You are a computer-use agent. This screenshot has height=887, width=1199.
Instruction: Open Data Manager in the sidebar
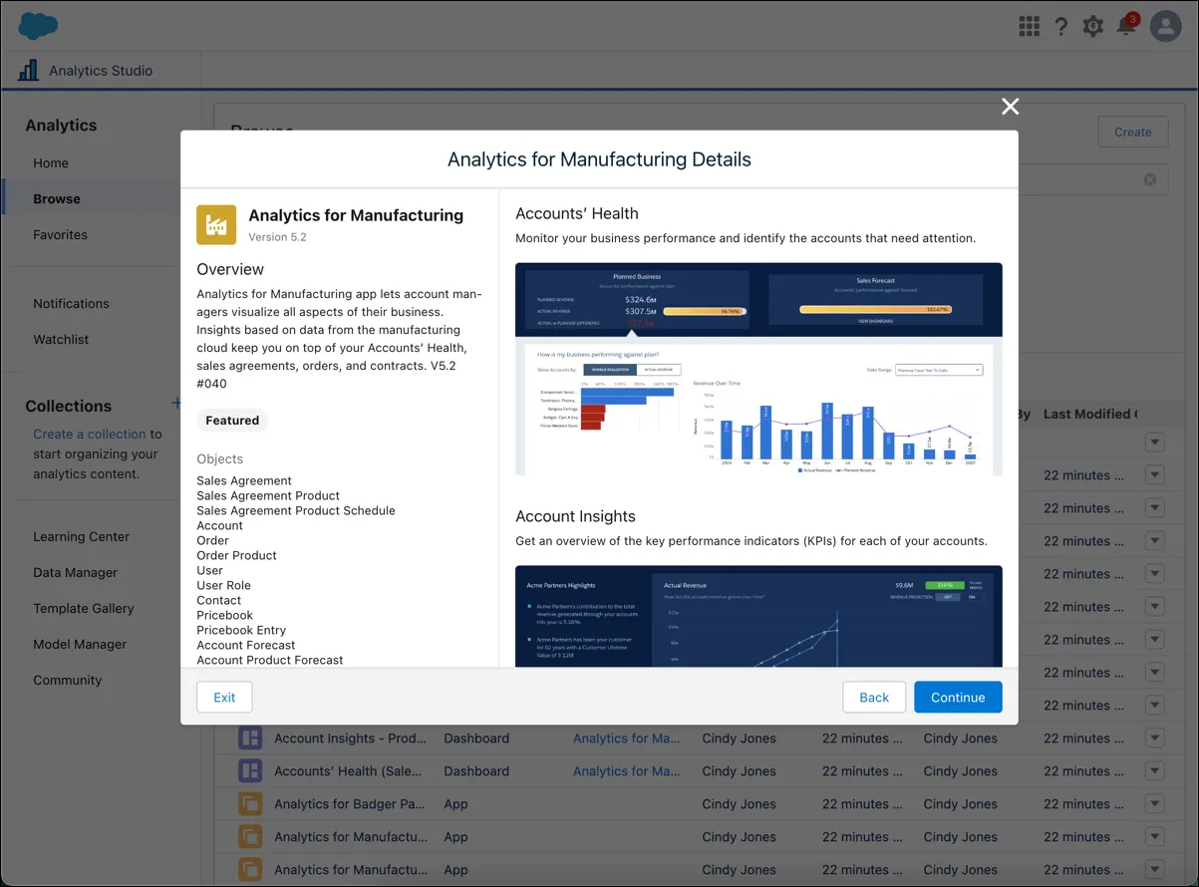tap(75, 573)
